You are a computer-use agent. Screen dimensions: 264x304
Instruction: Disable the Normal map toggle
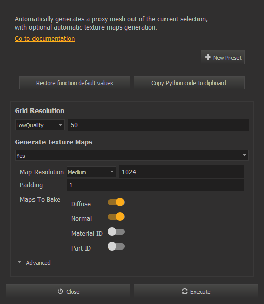pyautogui.click(x=116, y=217)
